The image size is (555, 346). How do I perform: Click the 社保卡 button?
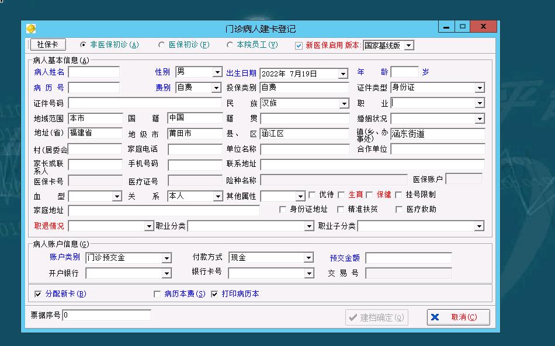coord(48,44)
